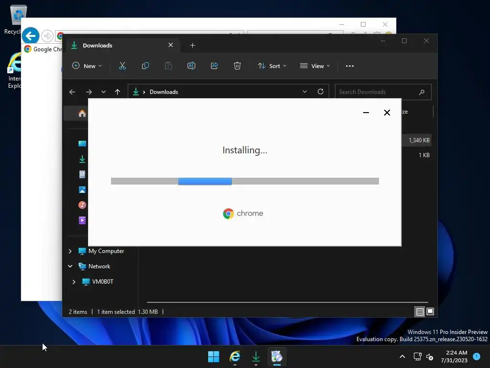Expand the VM0B0T network node

tap(74, 282)
